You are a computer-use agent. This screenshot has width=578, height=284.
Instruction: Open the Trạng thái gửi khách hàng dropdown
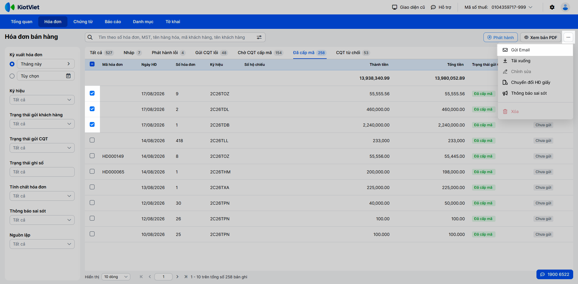[42, 124]
